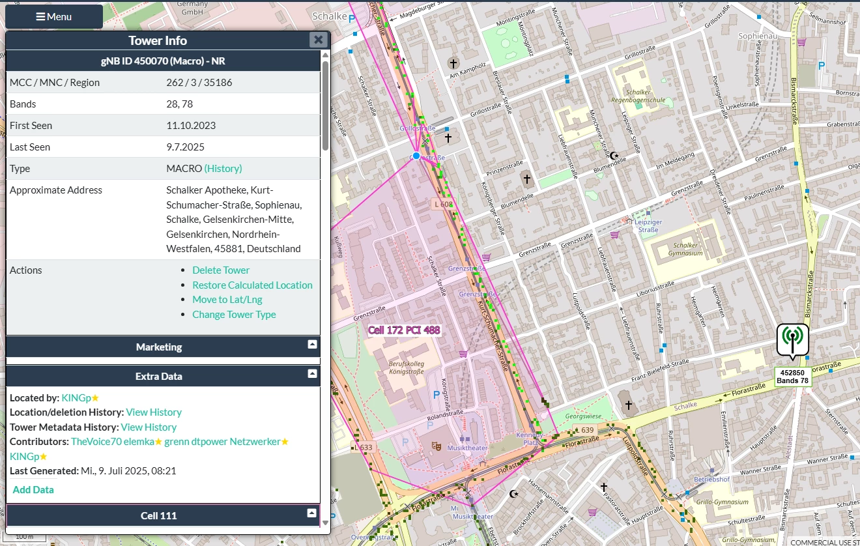860x546 pixels.
Task: Click the mosque crescent icon near Brockhoffstraße
Action: [514, 493]
